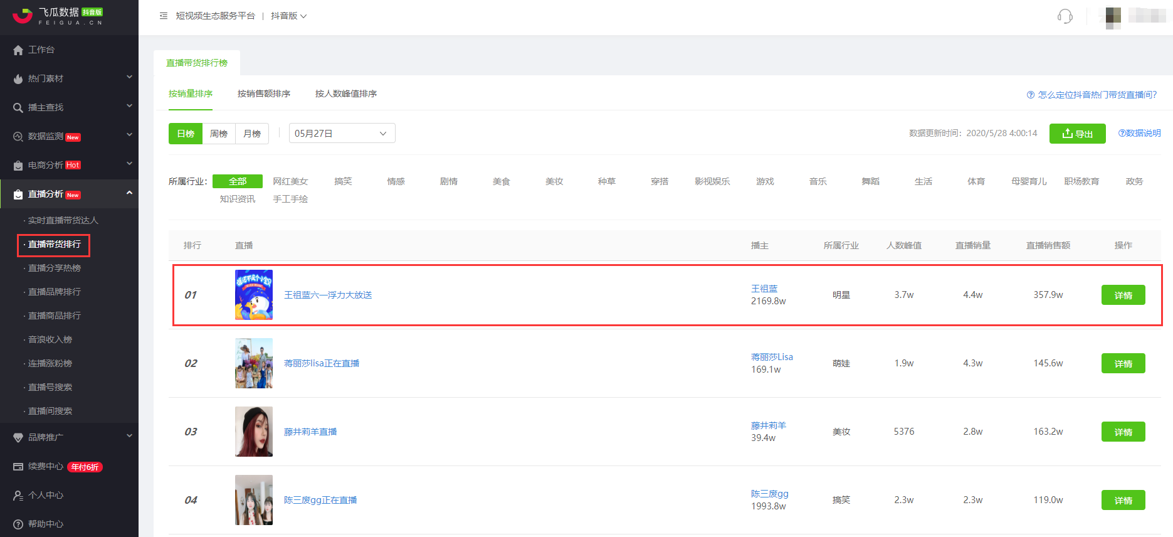
Task: Select the 日榜 ranking period
Action: [x=186, y=134]
